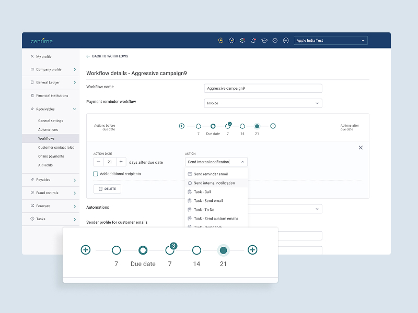
Task: Open the Apple India Test company dropdown
Action: 331,41
